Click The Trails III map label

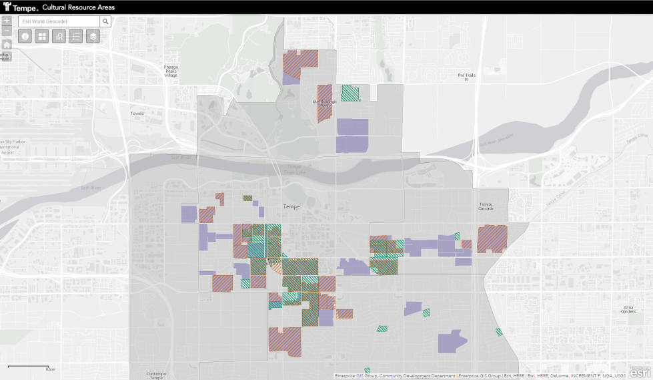click(x=464, y=77)
